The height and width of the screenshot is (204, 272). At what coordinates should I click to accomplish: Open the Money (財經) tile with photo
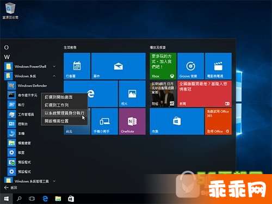pos(163,94)
